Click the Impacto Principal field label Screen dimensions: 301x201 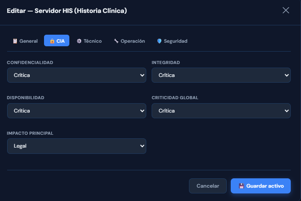click(x=30, y=133)
